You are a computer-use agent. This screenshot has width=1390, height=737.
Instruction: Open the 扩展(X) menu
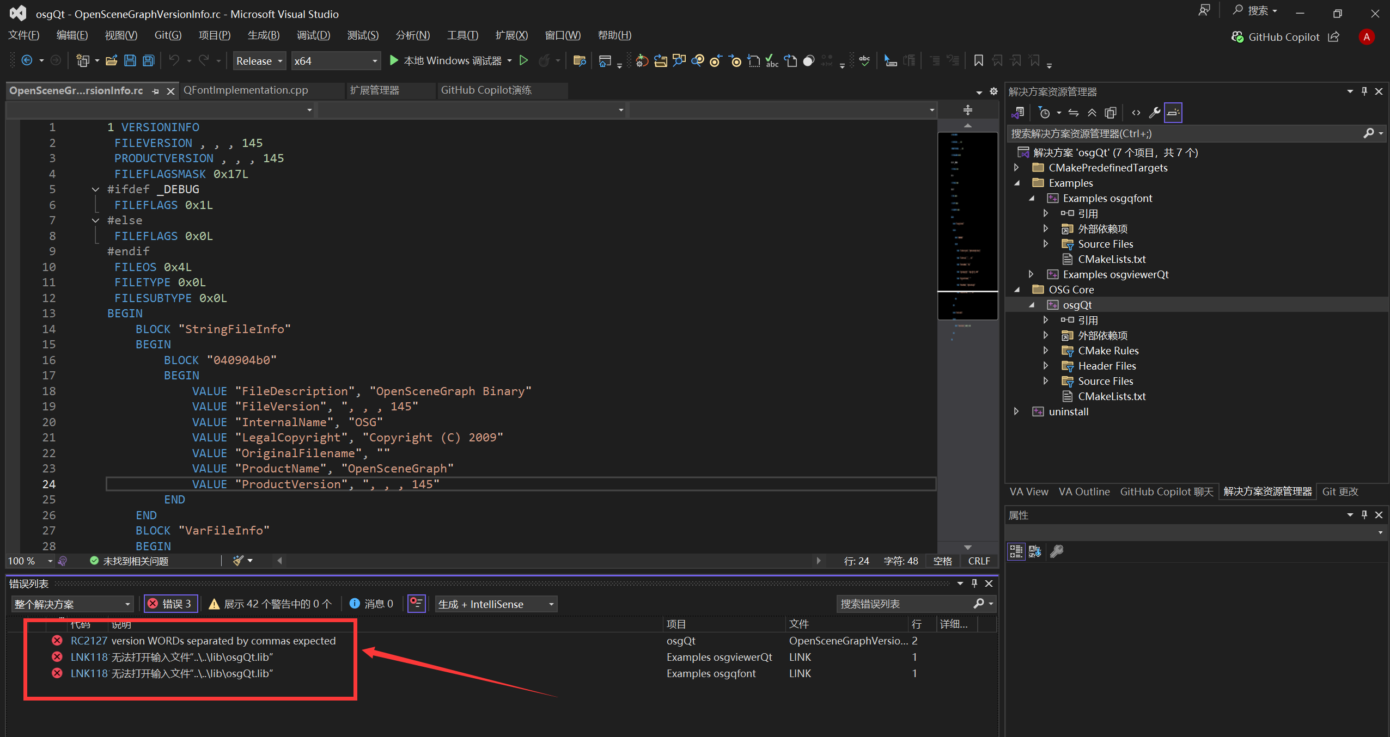click(511, 35)
